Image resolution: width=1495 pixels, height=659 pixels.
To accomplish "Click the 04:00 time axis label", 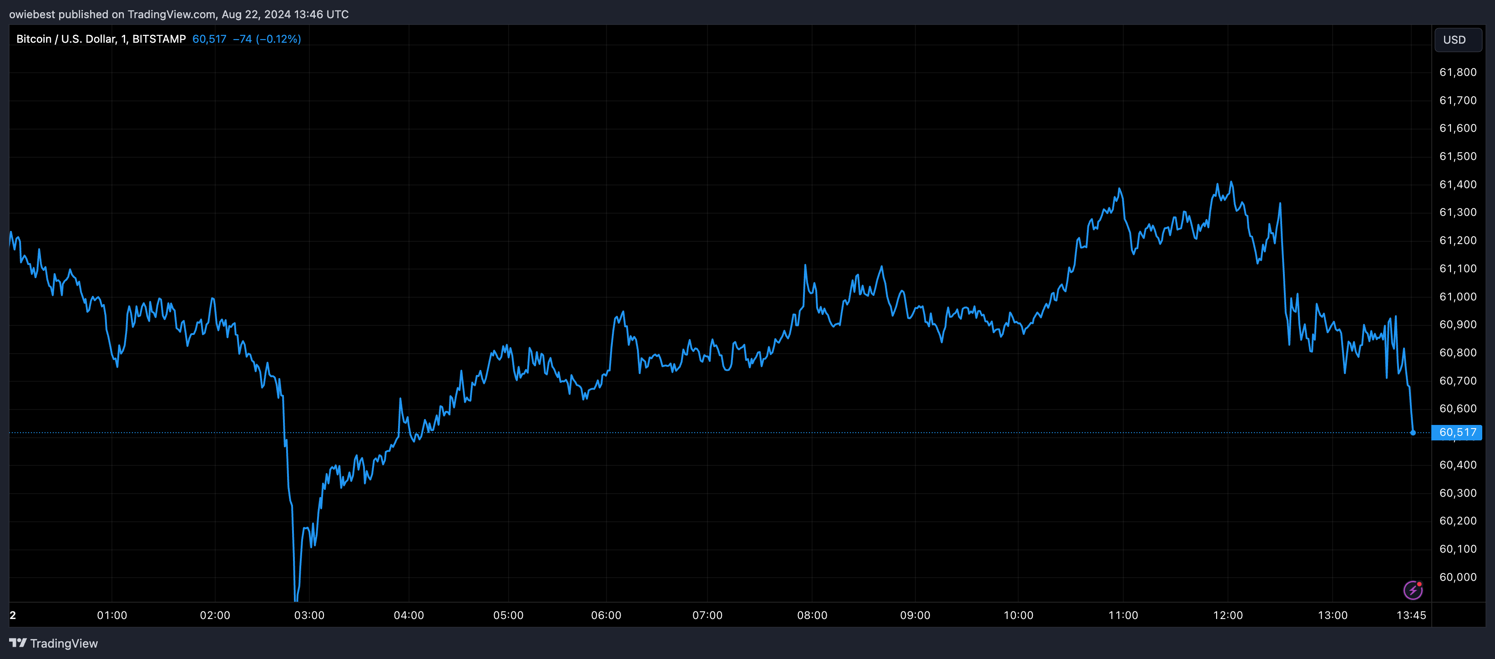I will tap(409, 615).
